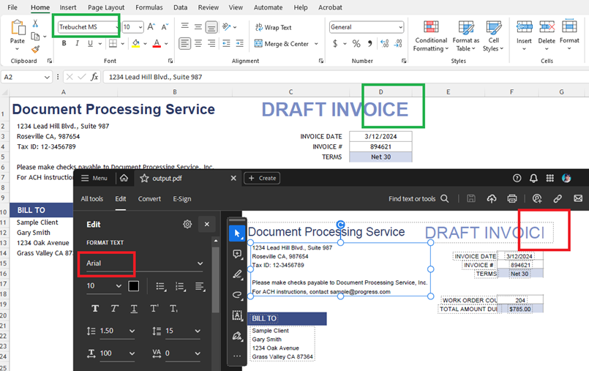
Task: Click the Copy icon in Clipboard group
Action: (x=35, y=37)
